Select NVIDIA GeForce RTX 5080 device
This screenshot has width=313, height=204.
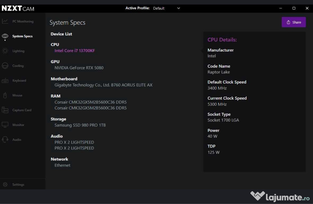click(79, 68)
